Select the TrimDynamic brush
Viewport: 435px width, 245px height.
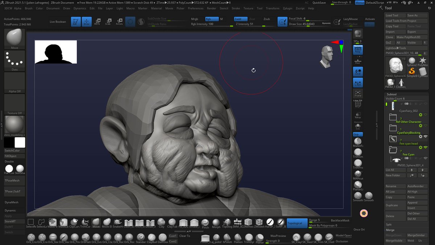coord(249,238)
